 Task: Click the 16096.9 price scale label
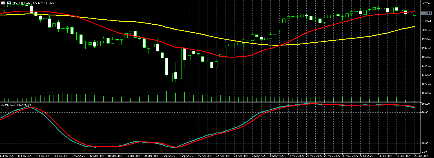point(426,93)
